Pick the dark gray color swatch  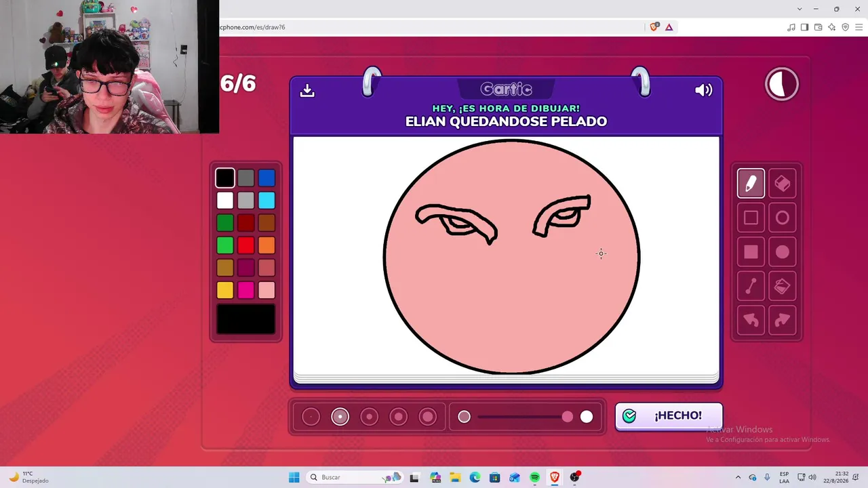pos(245,178)
